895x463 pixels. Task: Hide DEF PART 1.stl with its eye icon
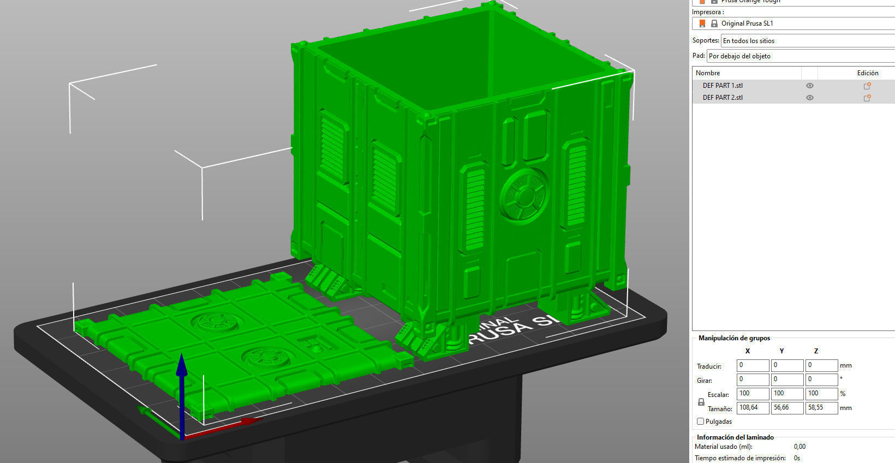pyautogui.click(x=810, y=86)
